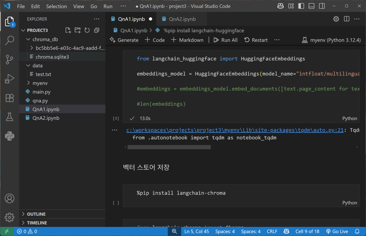Click the Generate button
This screenshot has width=366, height=236.
point(124,40)
